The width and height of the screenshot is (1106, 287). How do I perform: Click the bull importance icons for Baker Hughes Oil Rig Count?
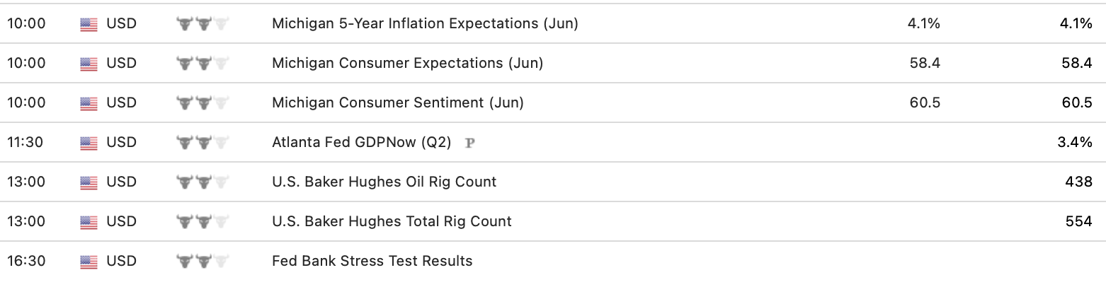tap(203, 182)
